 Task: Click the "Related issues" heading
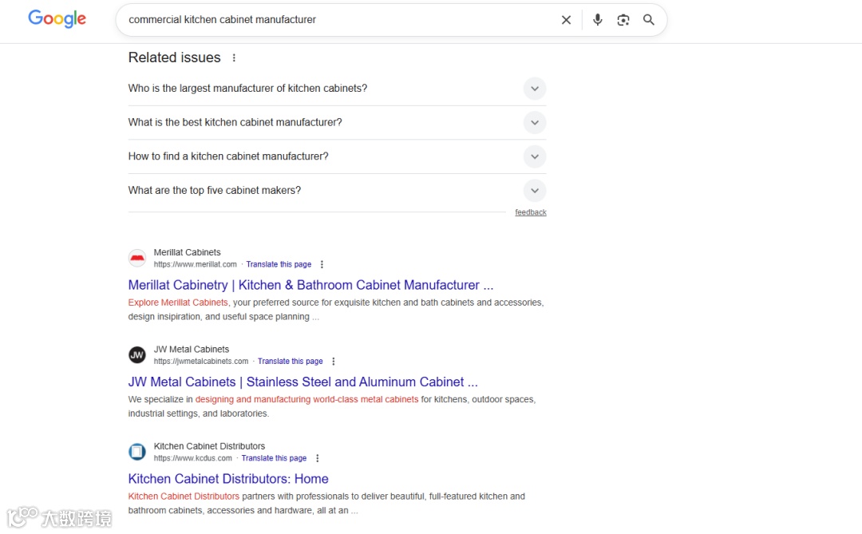click(x=174, y=57)
